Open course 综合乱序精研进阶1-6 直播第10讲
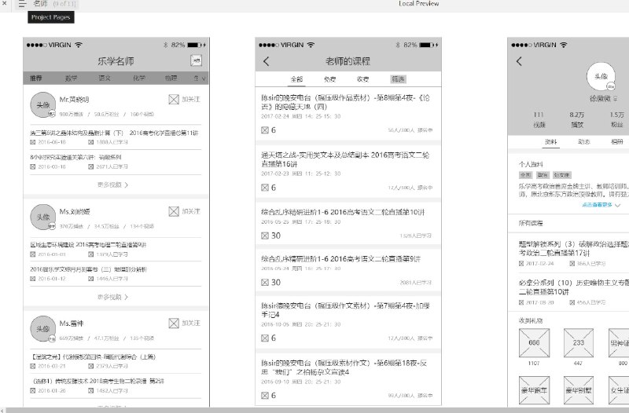The width and height of the screenshot is (629, 413). (x=343, y=212)
